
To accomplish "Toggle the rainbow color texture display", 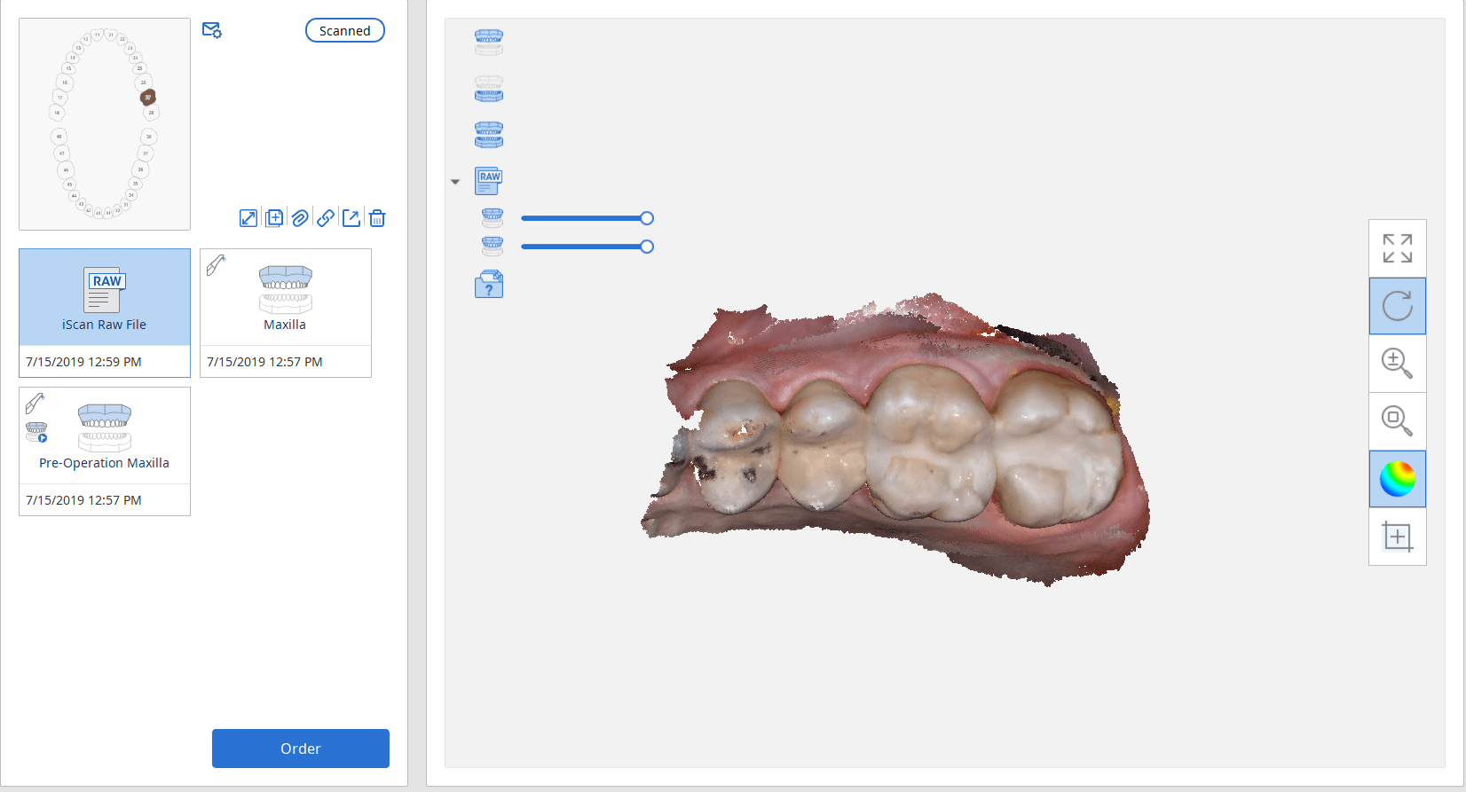I will (x=1397, y=479).
